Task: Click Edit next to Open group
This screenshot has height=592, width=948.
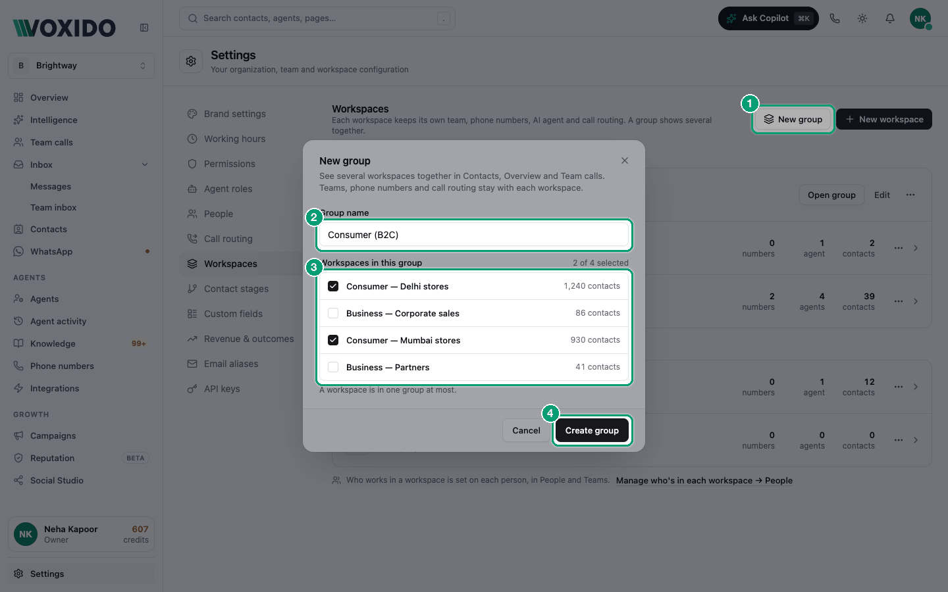Action: point(882,195)
